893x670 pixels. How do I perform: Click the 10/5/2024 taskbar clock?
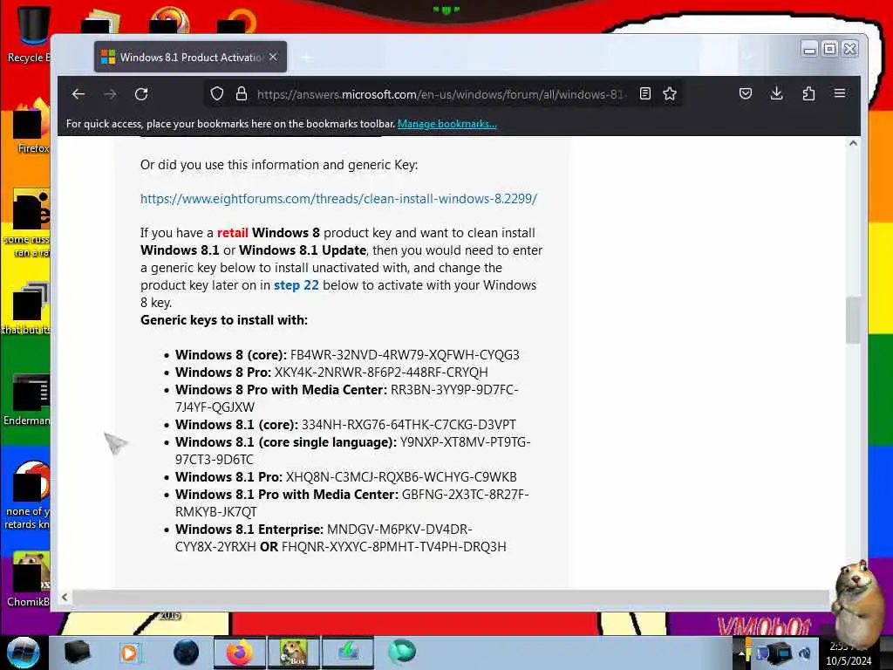tap(849, 654)
